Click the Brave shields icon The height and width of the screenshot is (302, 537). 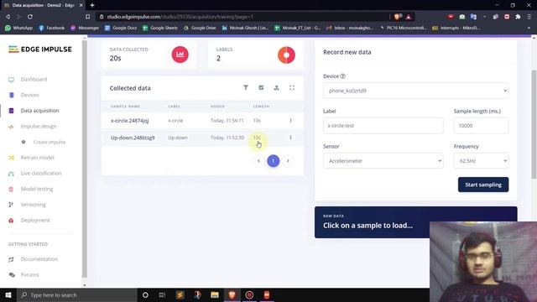pos(397,17)
